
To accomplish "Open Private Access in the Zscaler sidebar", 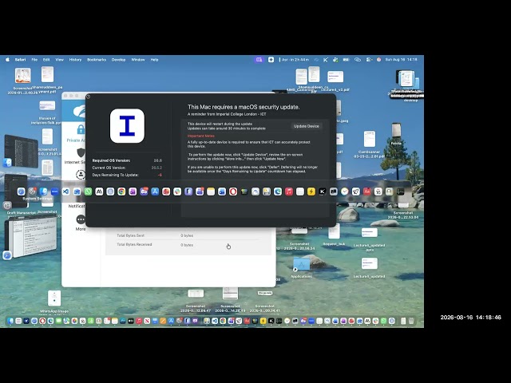I will 77,134.
